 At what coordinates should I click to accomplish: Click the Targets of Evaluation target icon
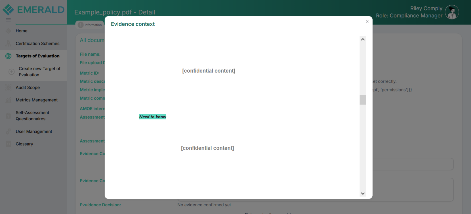point(9,56)
